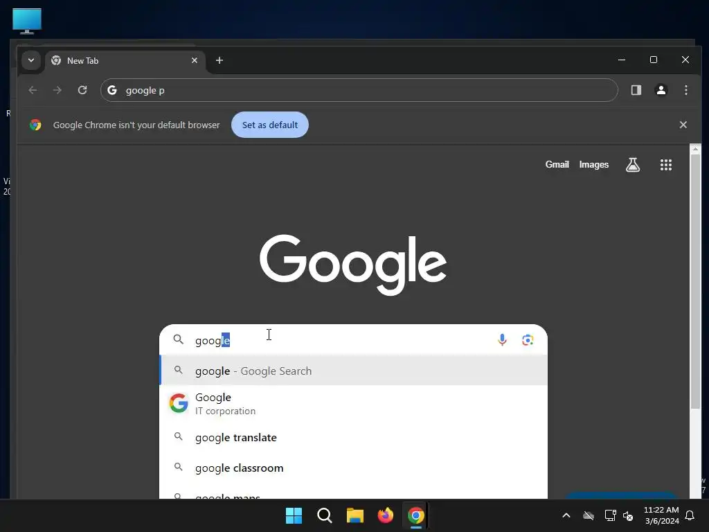The image size is (709, 532).
Task: Open Firefox from the taskbar
Action: (x=385, y=515)
